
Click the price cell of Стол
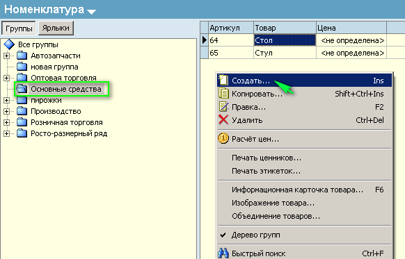point(351,40)
